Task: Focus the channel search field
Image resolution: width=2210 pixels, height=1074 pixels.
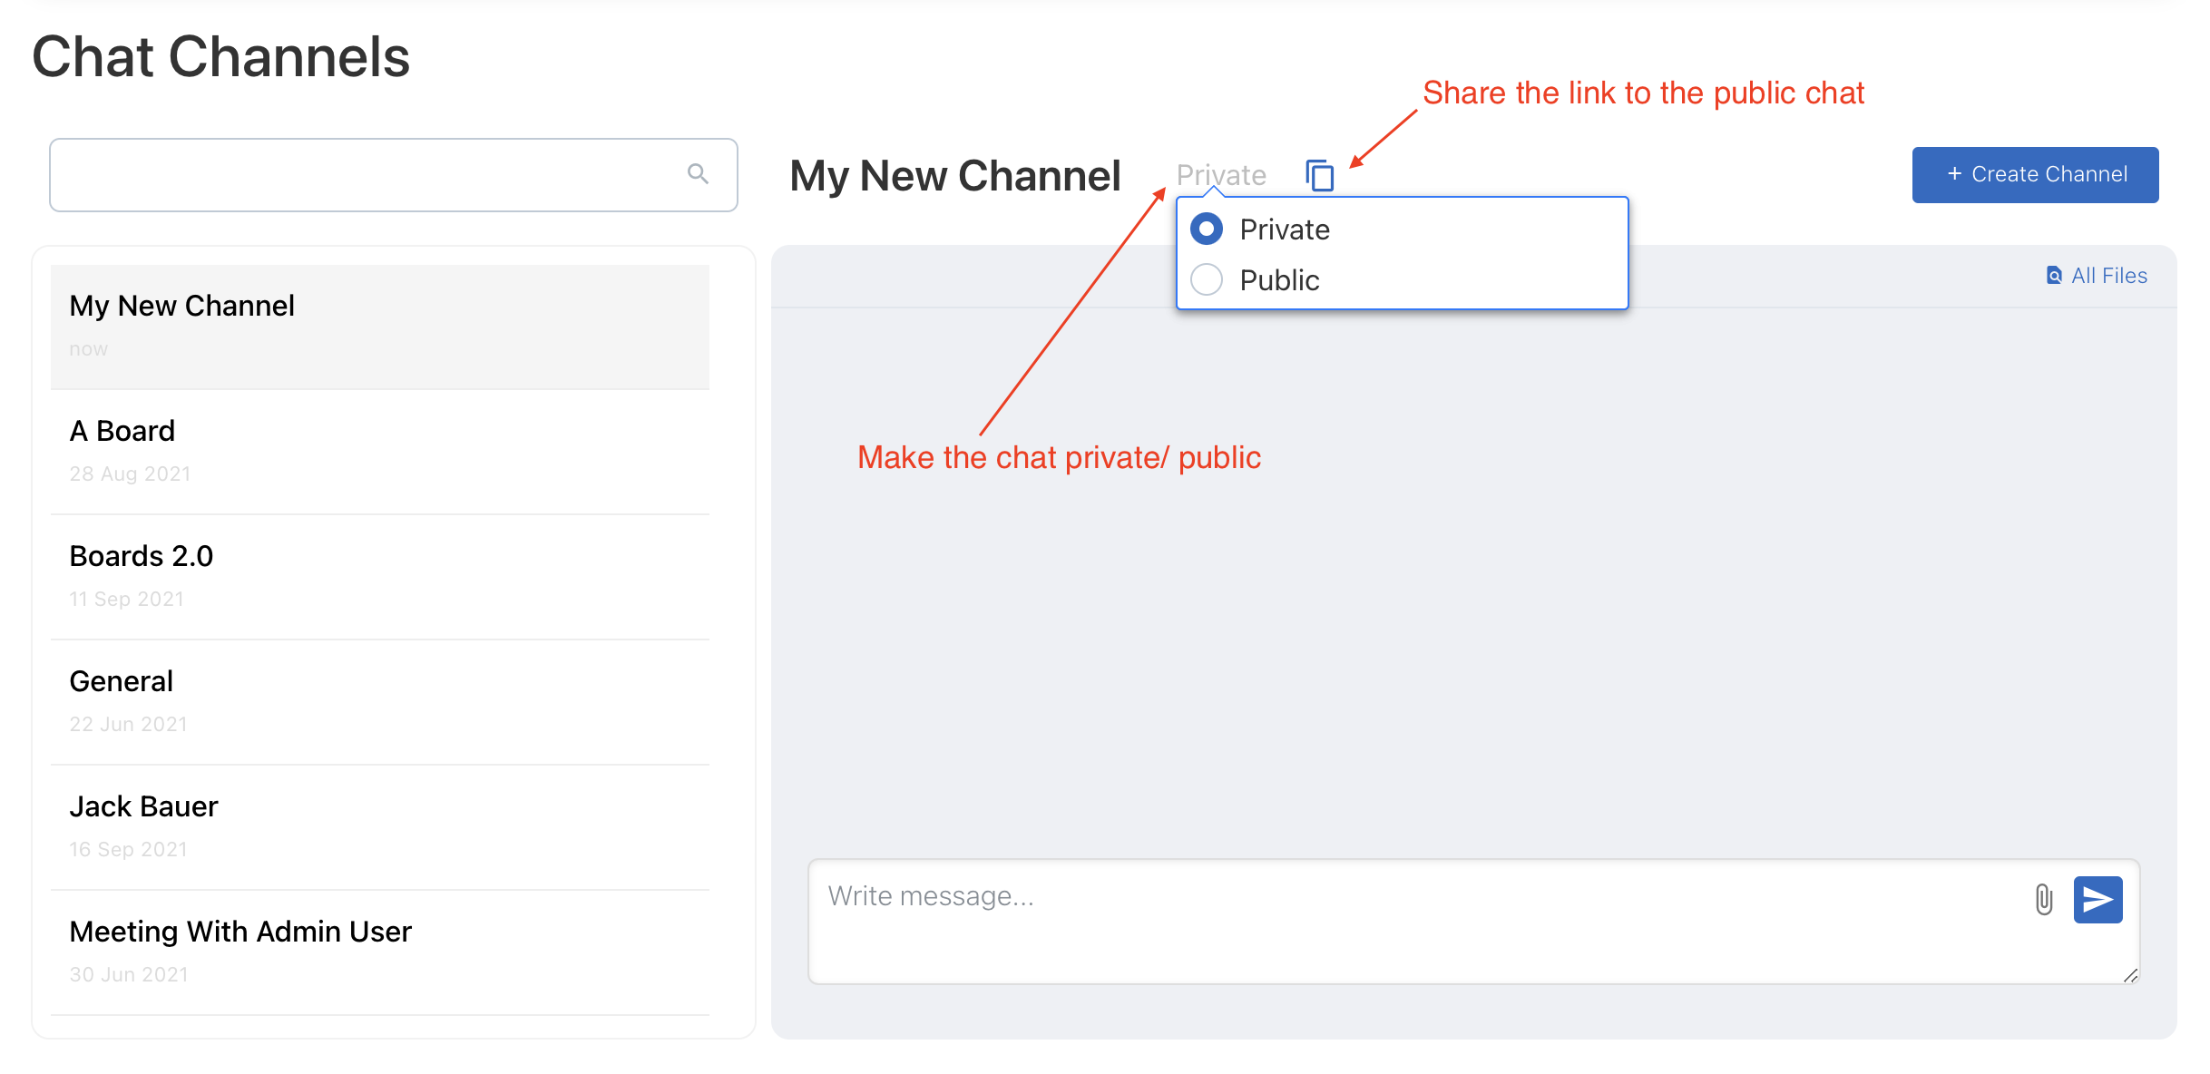Action: [363, 174]
